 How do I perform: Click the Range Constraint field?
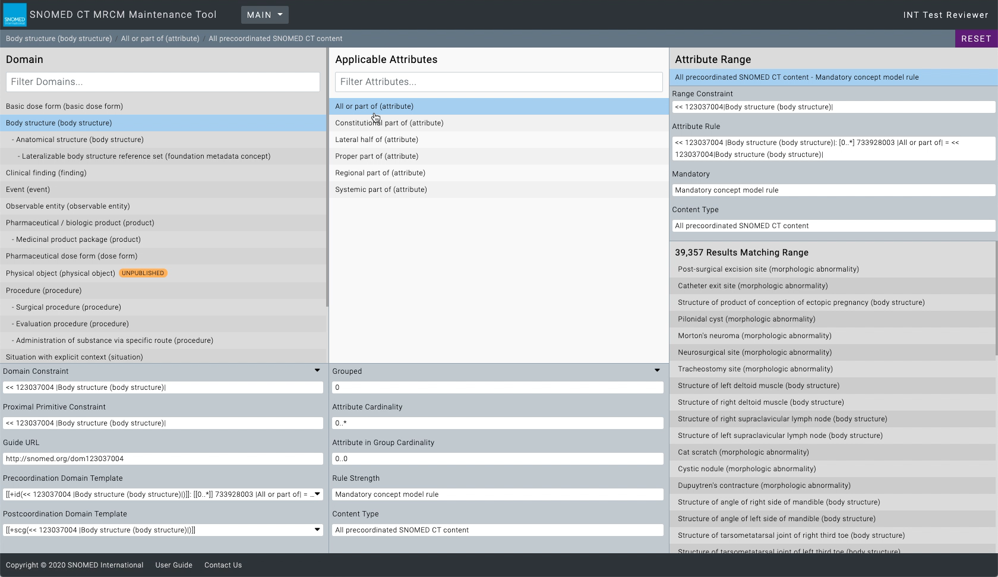tap(833, 107)
